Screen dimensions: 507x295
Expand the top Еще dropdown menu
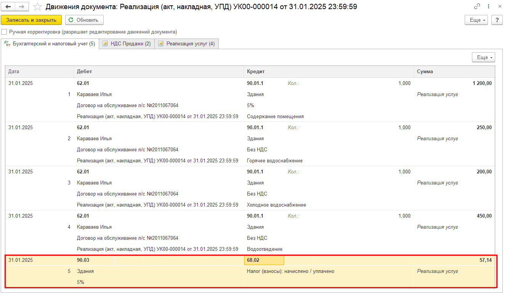(476, 20)
